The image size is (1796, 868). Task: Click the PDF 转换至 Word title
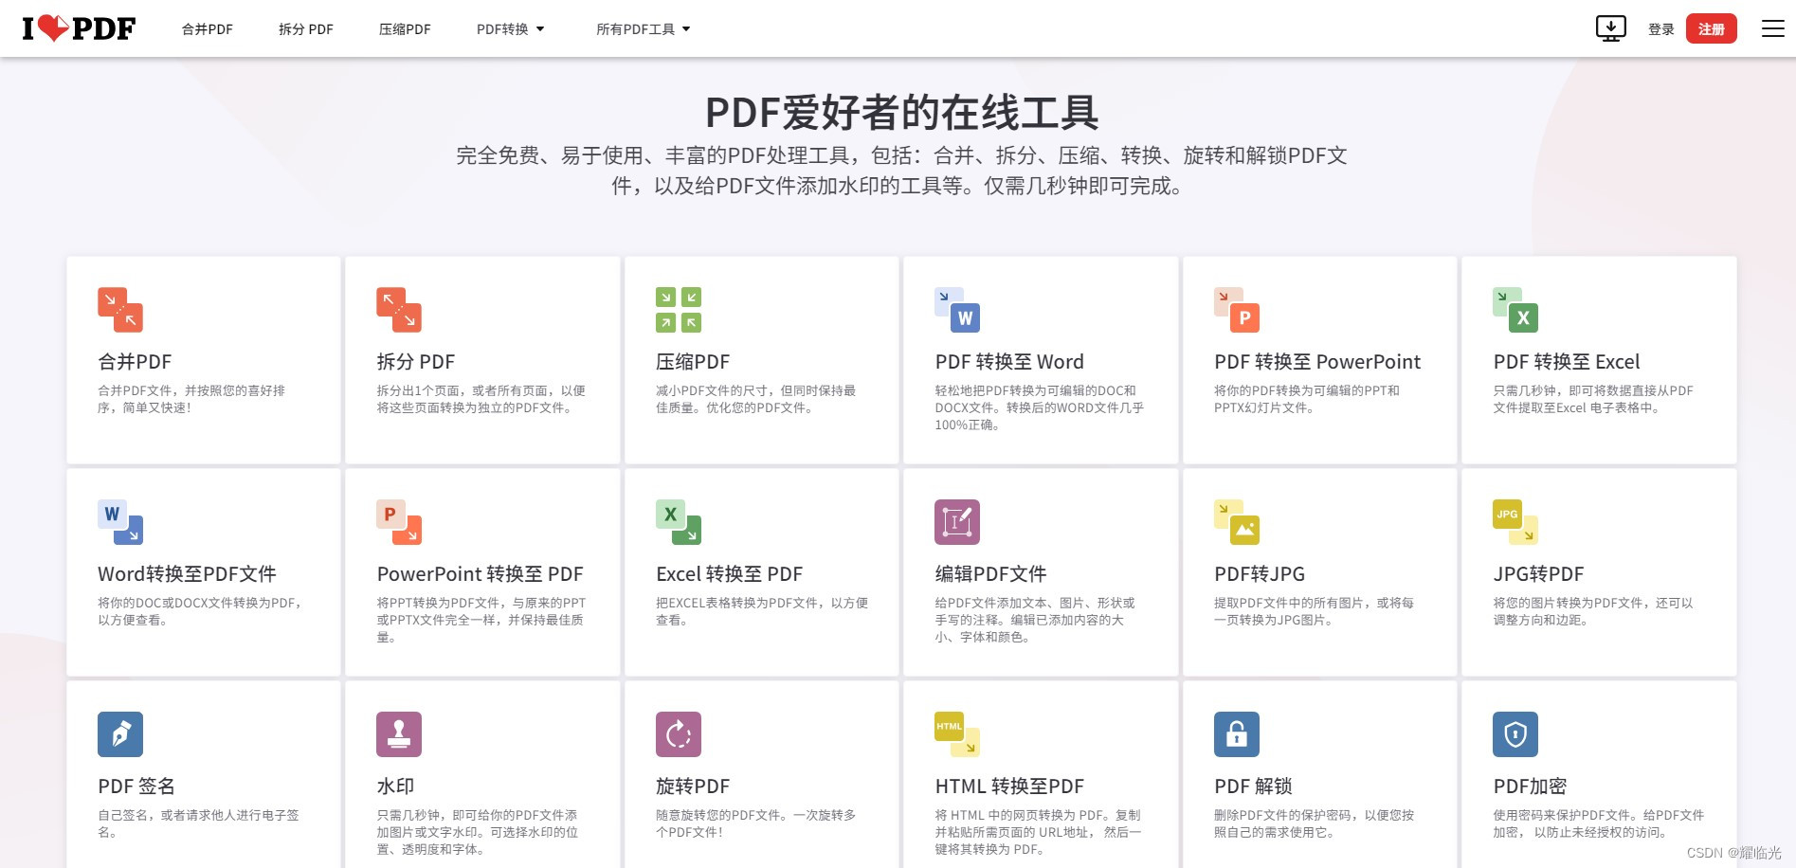coord(1009,362)
